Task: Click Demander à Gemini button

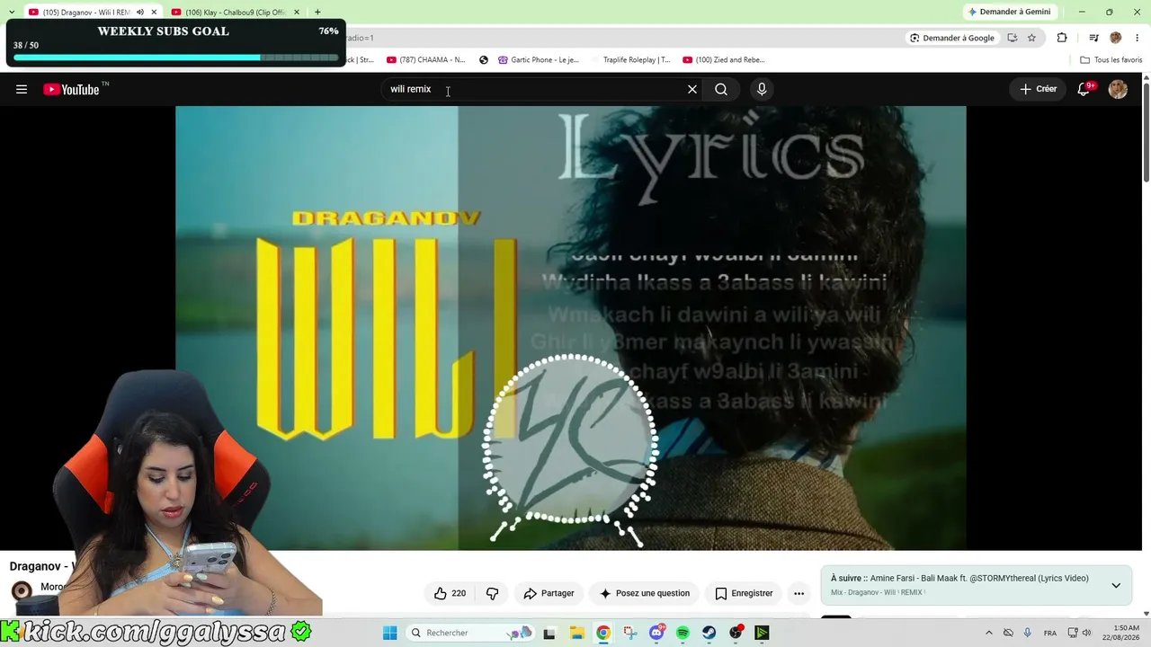Action: (1009, 12)
